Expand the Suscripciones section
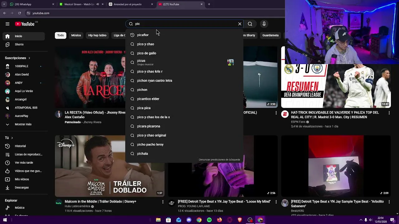 (17, 58)
